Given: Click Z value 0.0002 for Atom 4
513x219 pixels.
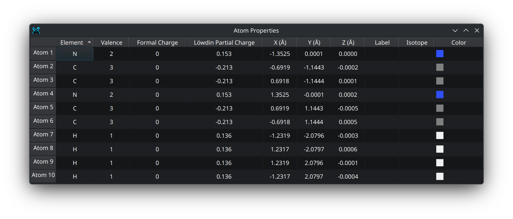Looking at the screenshot, I should 348,95.
